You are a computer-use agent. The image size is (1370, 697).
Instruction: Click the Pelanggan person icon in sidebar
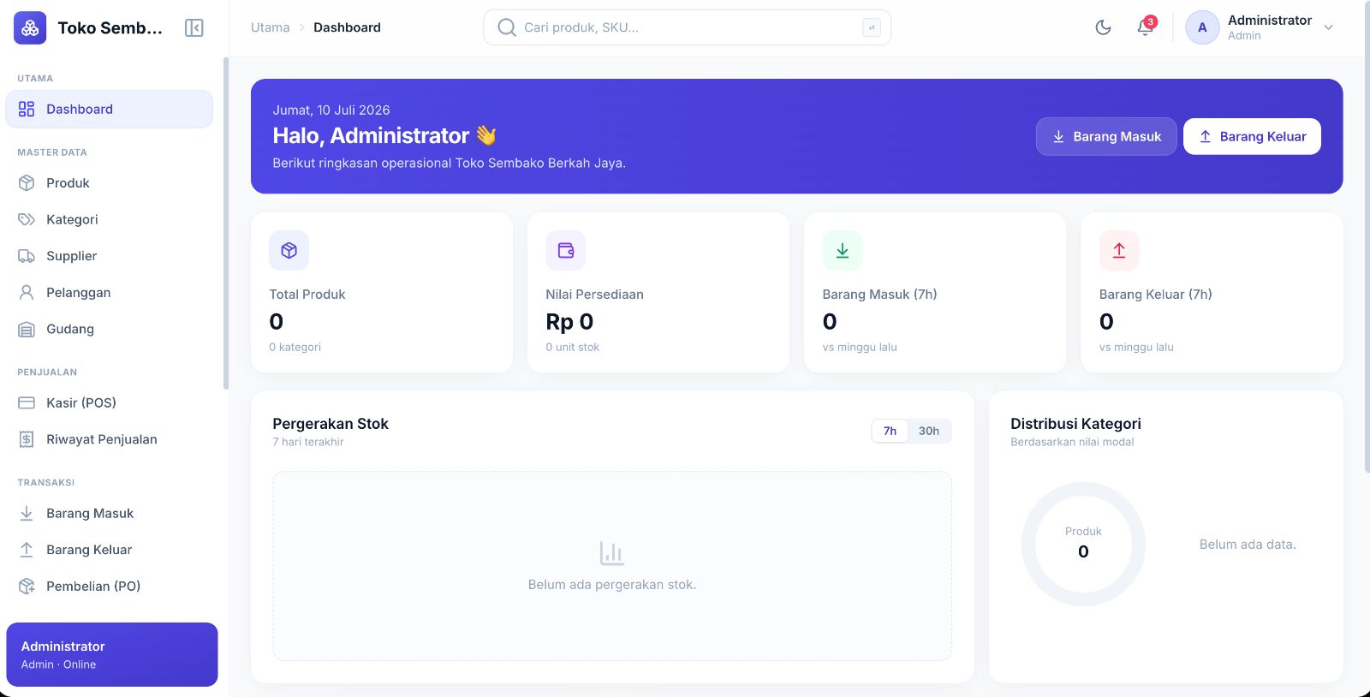pyautogui.click(x=27, y=292)
